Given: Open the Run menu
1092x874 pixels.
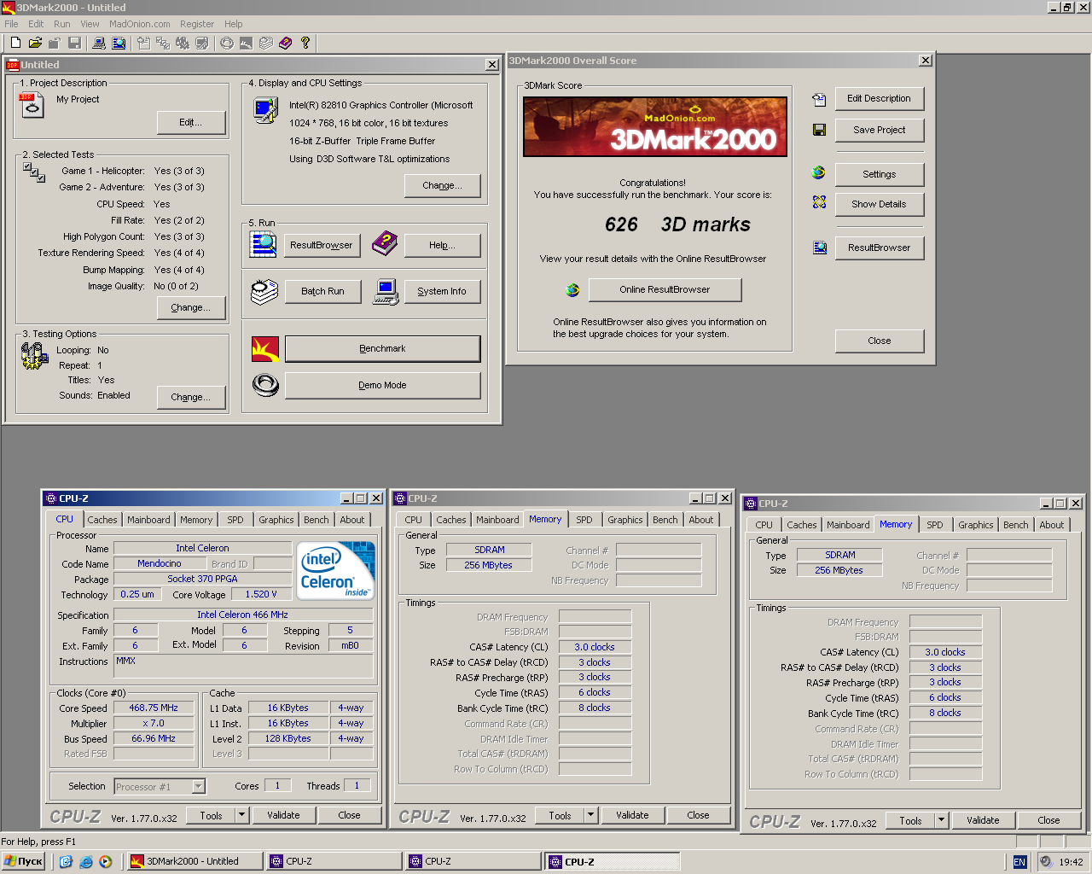Looking at the screenshot, I should [x=62, y=24].
